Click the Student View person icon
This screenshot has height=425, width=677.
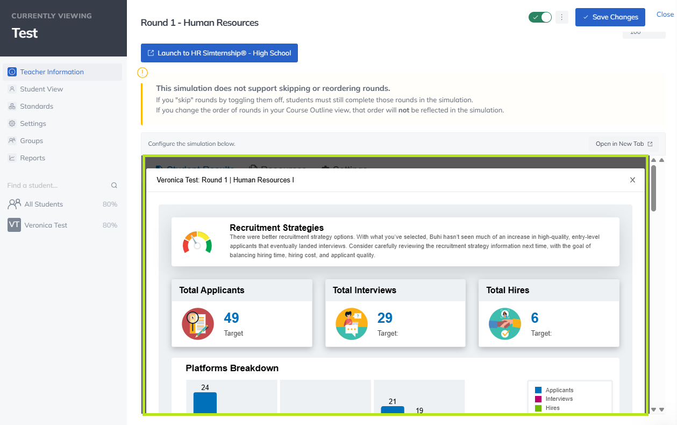(12, 89)
